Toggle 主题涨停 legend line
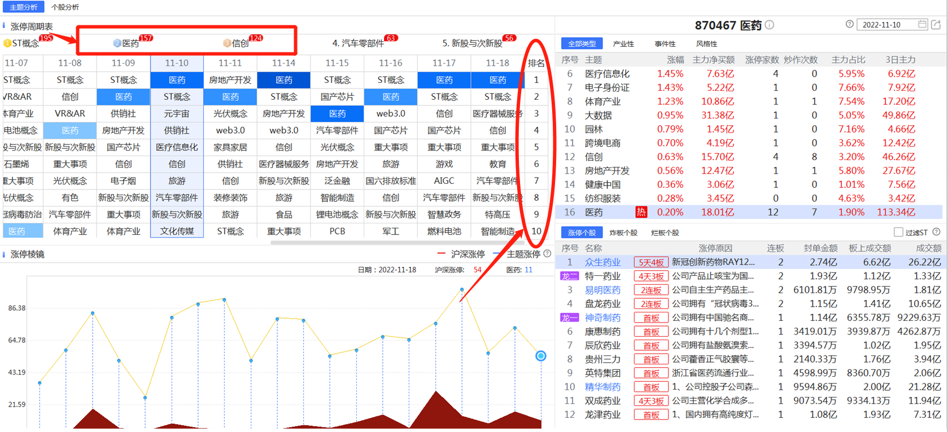 click(516, 254)
